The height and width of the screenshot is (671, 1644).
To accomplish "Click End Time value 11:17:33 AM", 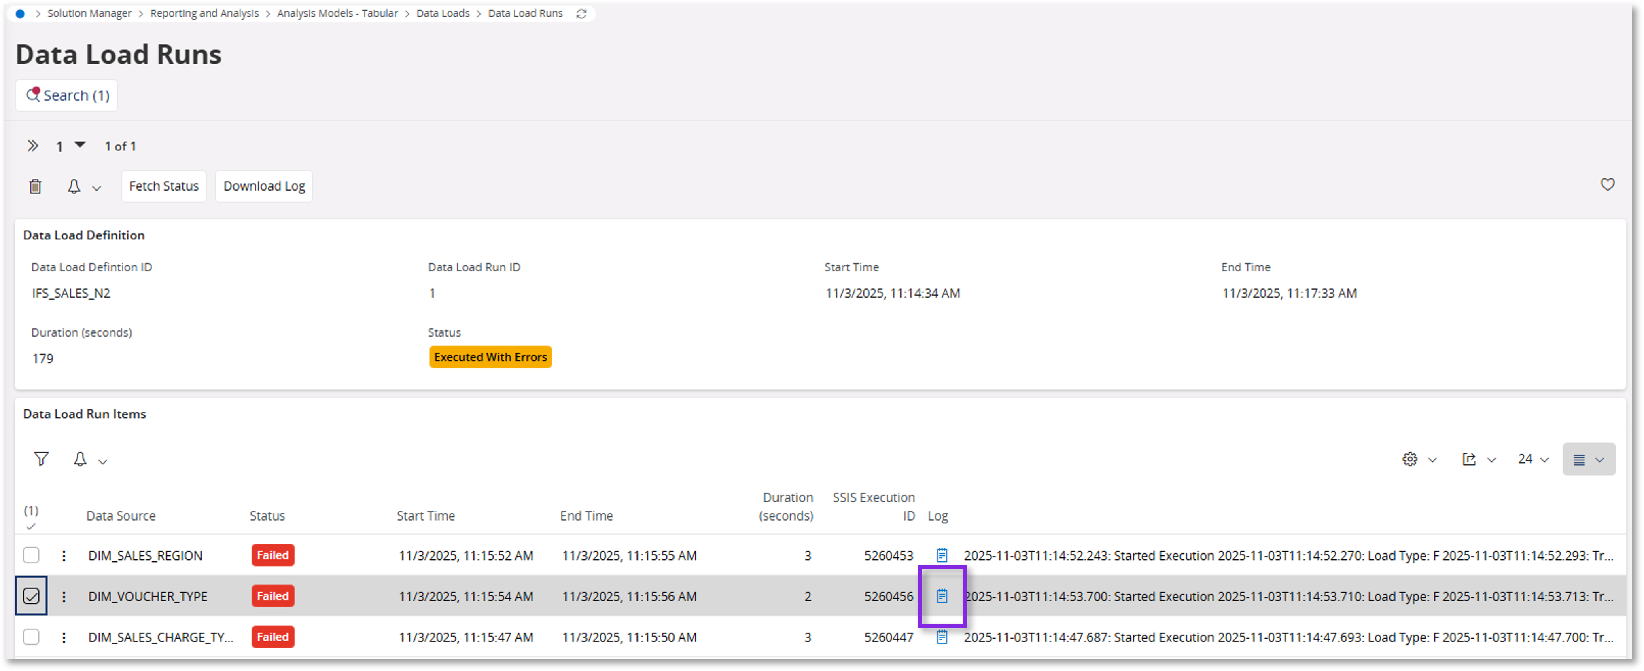I will click(1289, 293).
